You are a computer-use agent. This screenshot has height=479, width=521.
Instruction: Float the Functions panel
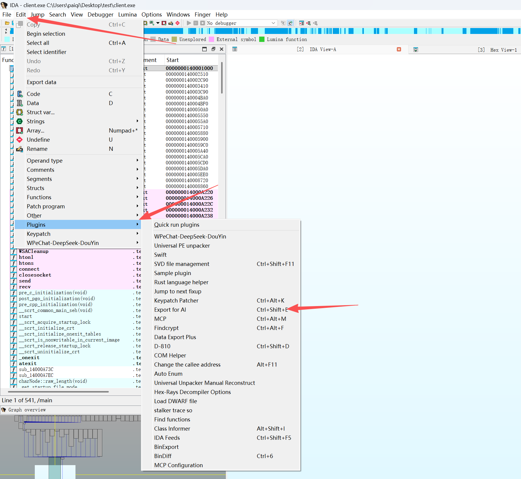tap(213, 49)
